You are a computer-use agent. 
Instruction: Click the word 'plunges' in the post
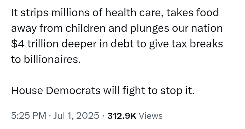[x=149, y=28]
